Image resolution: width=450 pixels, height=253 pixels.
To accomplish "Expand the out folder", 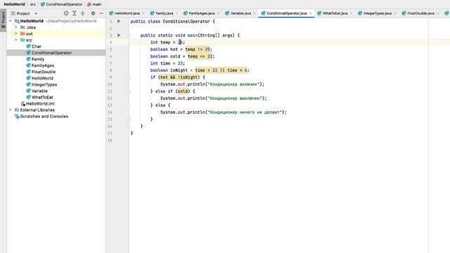I will click(16, 34).
